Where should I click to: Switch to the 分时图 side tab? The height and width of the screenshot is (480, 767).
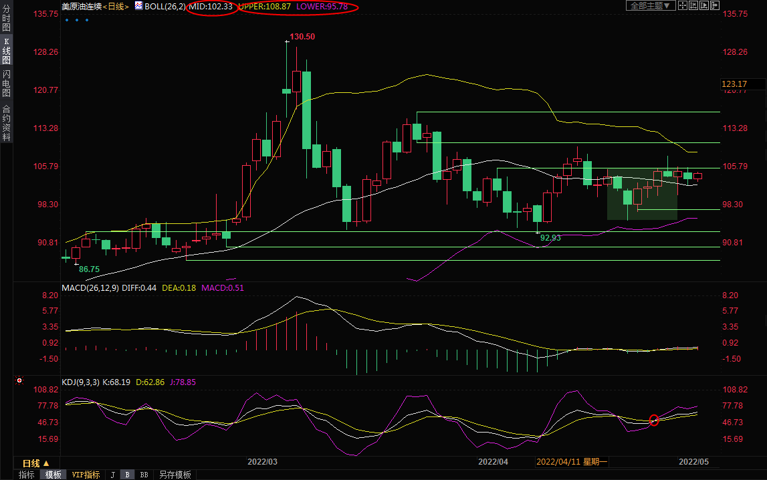pyautogui.click(x=6, y=23)
